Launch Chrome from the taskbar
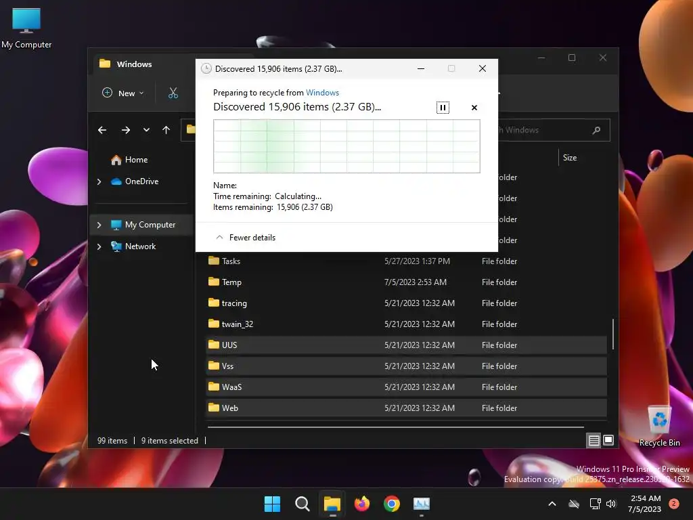The width and height of the screenshot is (693, 520). coord(392,504)
